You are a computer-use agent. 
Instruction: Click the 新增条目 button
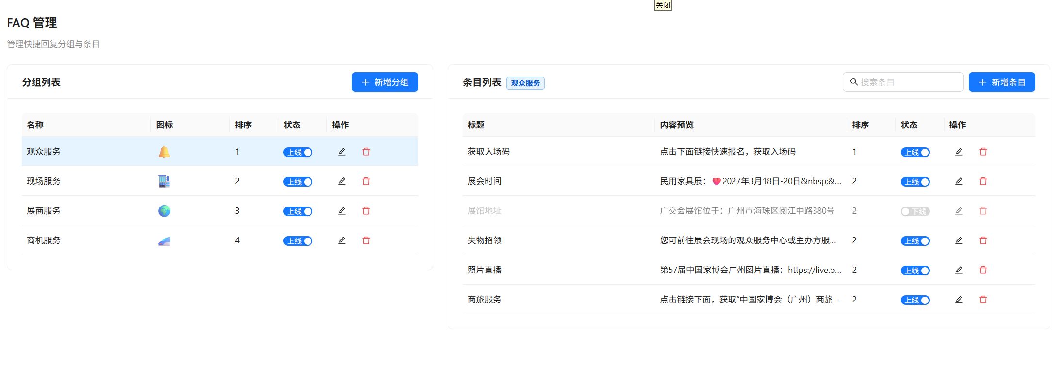(x=1002, y=82)
